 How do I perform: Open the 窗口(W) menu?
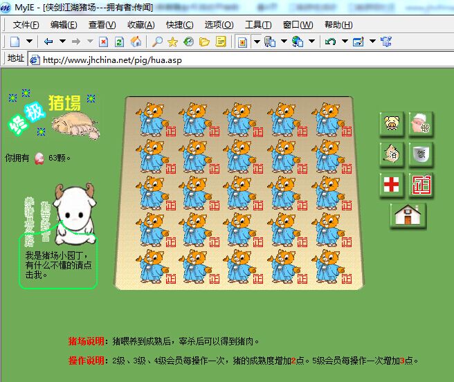[298, 25]
